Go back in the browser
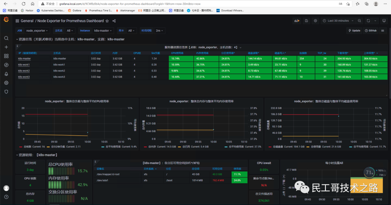391x205 pixels. point(5,4)
